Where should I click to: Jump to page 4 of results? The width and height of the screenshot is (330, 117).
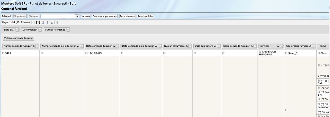point(51,23)
